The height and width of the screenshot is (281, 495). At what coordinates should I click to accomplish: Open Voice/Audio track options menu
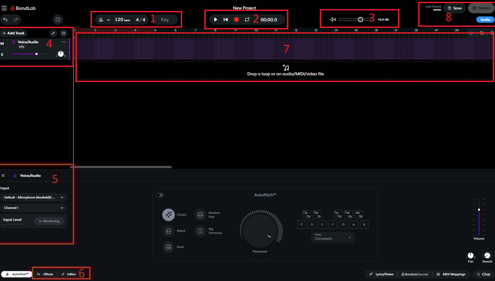pyautogui.click(x=64, y=42)
